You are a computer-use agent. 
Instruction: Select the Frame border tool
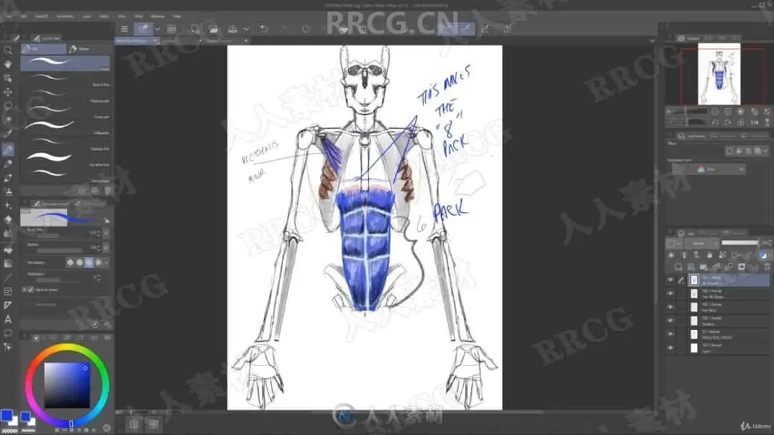tap(8, 291)
